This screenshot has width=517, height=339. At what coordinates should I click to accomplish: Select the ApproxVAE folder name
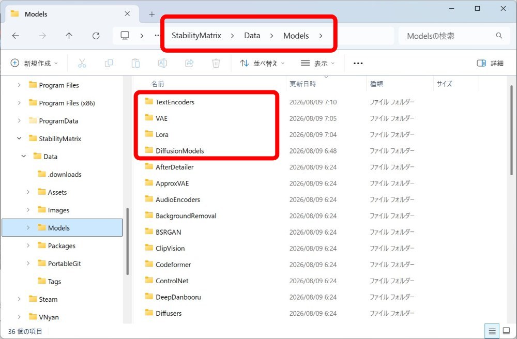point(172,183)
